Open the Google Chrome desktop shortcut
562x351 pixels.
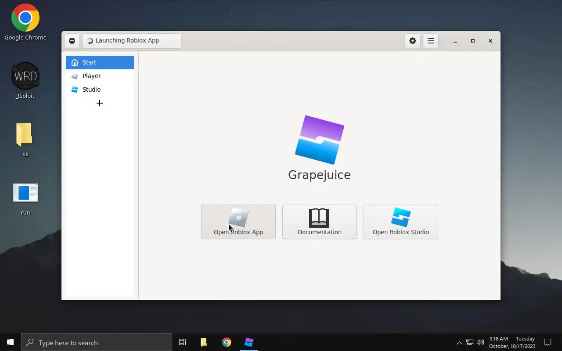pos(25,22)
